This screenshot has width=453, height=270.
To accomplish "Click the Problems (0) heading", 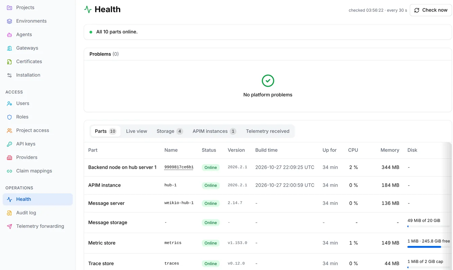I will (x=104, y=54).
